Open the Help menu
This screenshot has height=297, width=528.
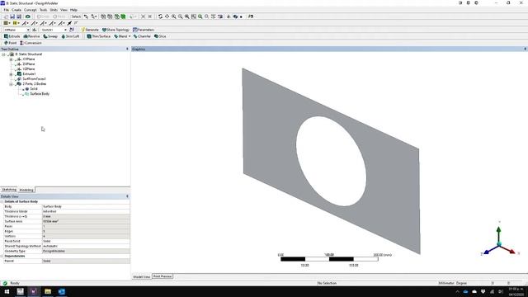[73, 10]
